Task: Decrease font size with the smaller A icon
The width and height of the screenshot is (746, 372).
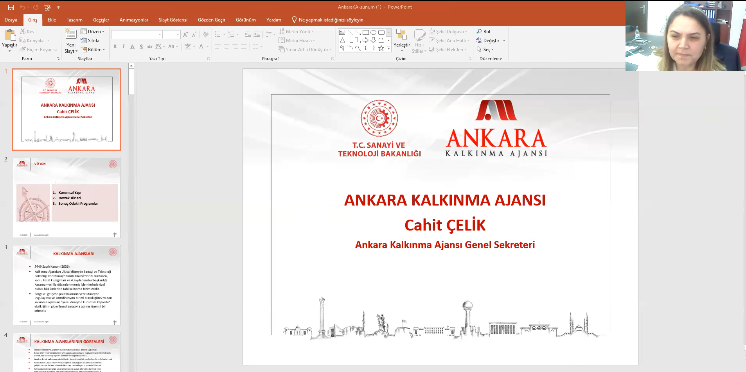Action: (194, 35)
